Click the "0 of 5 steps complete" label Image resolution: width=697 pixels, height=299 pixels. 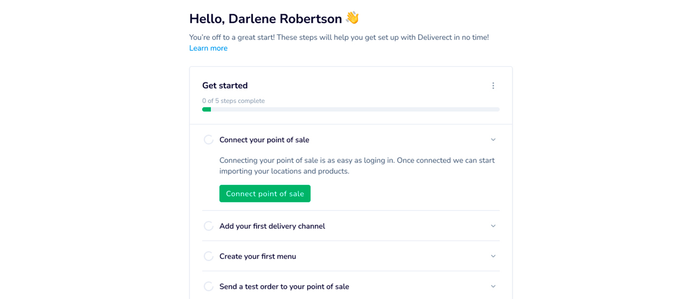(233, 100)
